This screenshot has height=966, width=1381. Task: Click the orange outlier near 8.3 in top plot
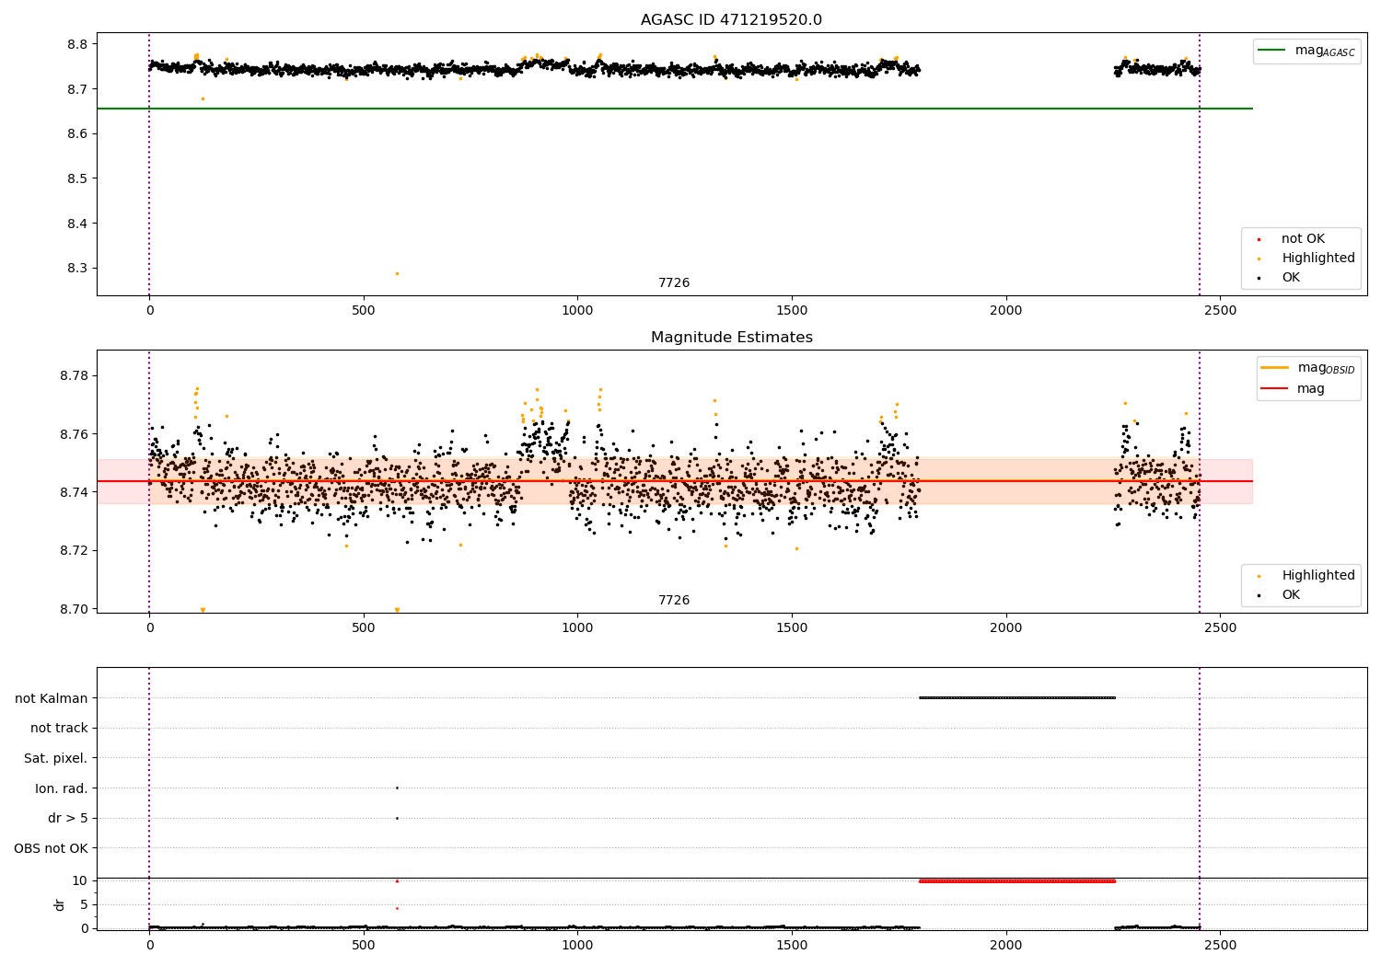(397, 273)
